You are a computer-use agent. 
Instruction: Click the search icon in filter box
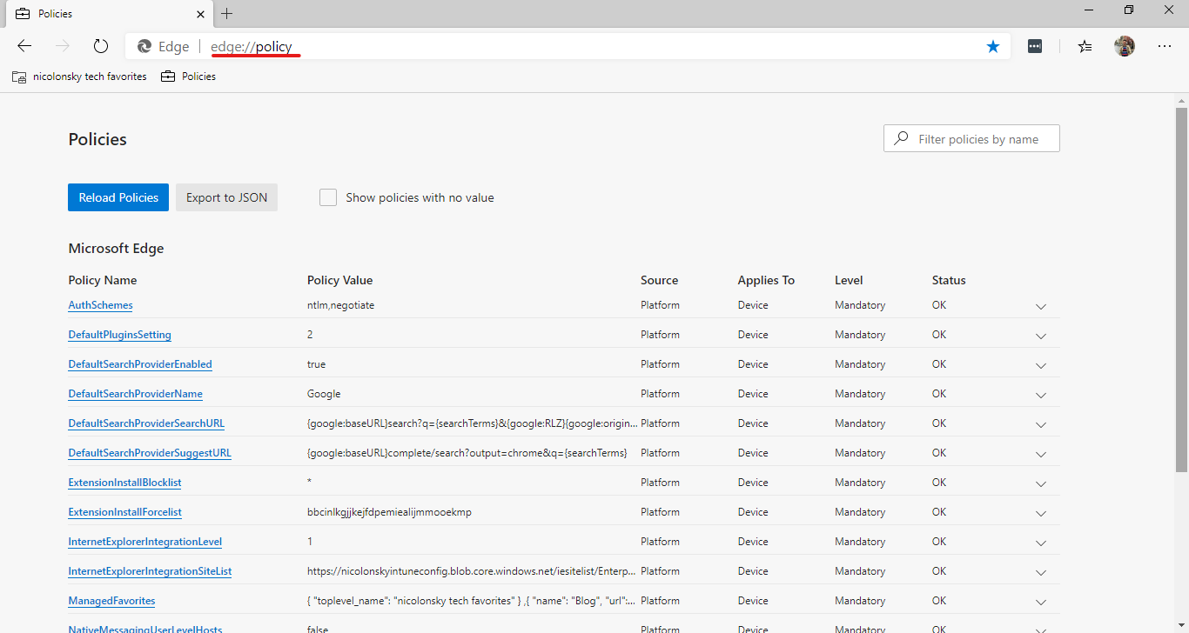pos(902,139)
